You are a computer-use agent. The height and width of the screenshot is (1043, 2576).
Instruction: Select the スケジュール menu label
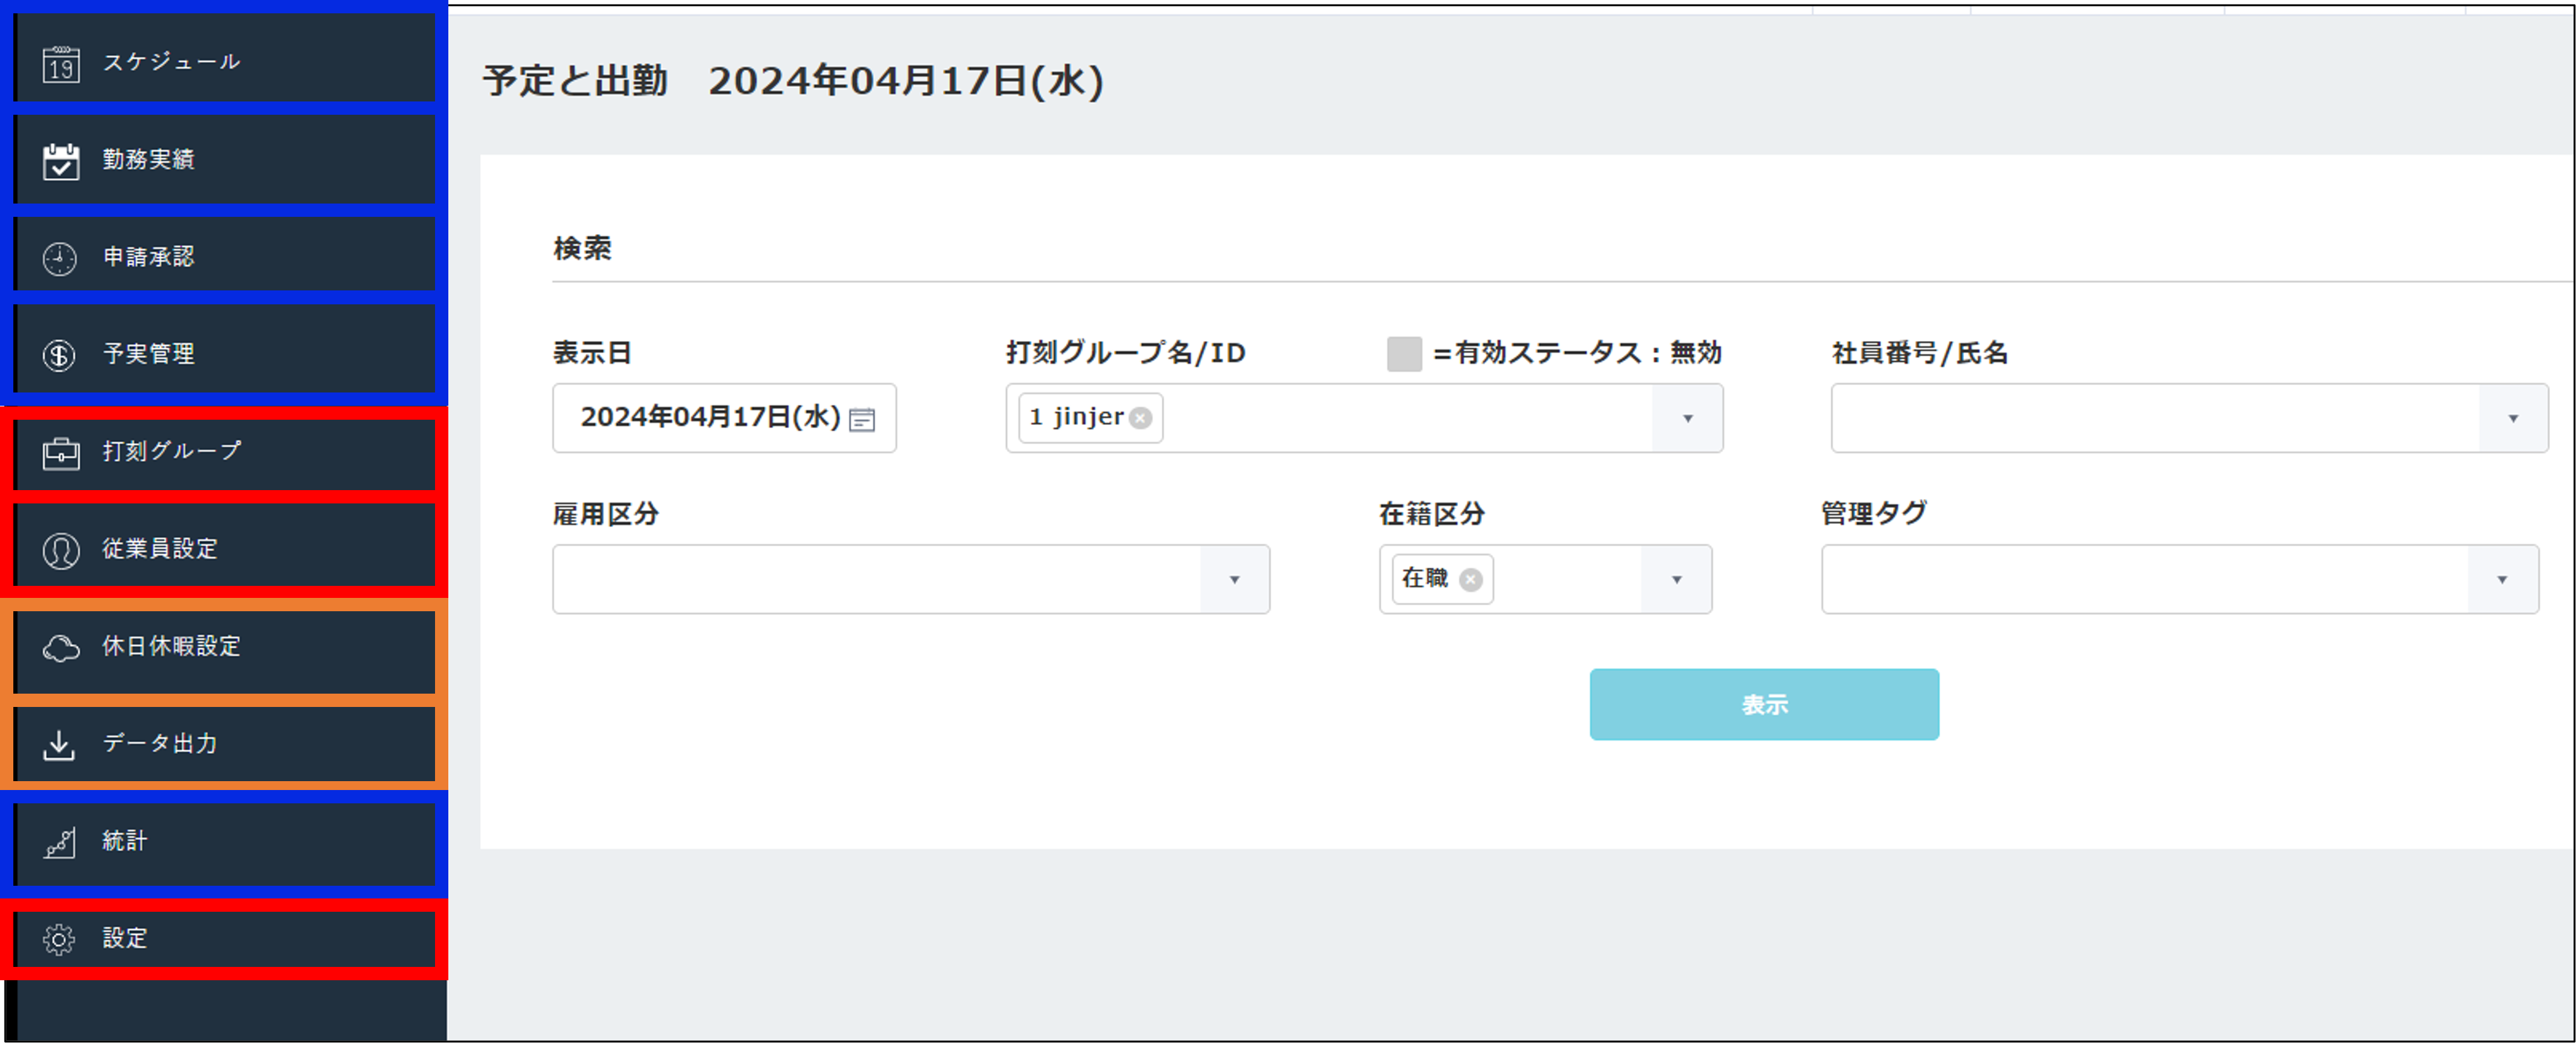point(171,62)
